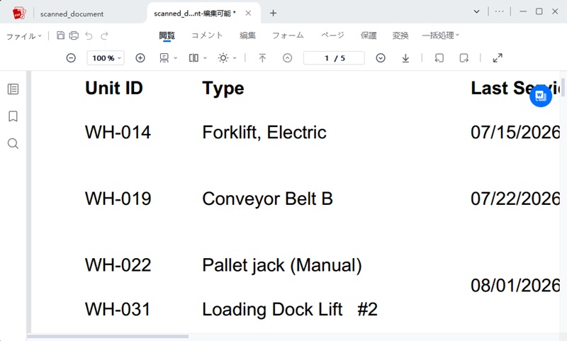Go to next page icon
Image resolution: width=567 pixels, height=341 pixels.
[x=381, y=58]
